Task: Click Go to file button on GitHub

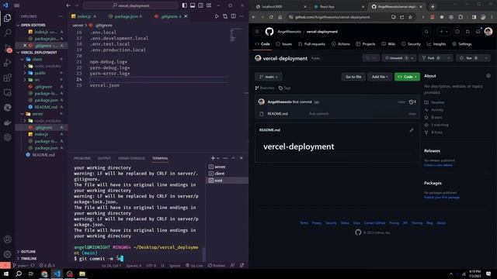Action: (x=353, y=77)
